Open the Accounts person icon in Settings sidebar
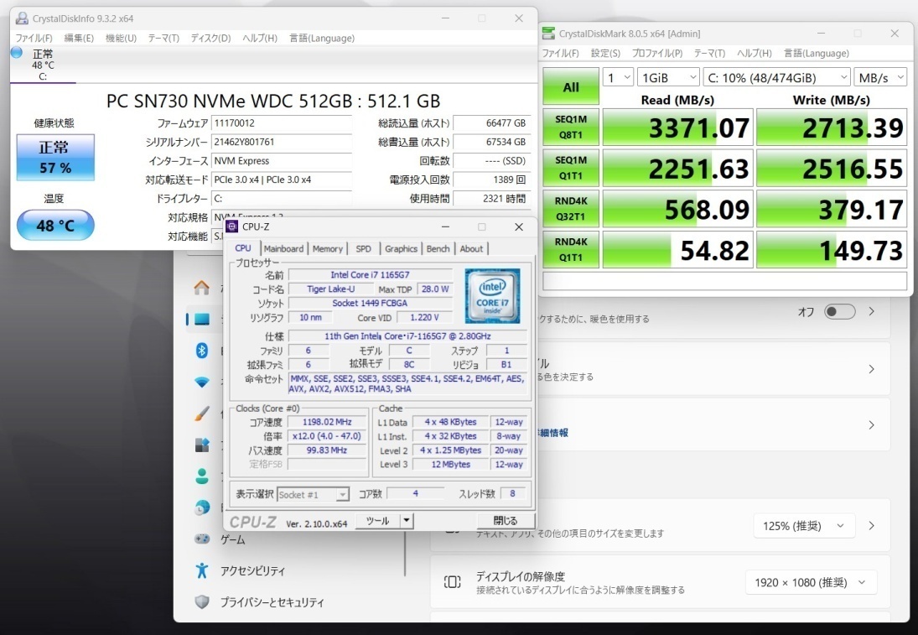The width and height of the screenshot is (918, 635). [202, 476]
